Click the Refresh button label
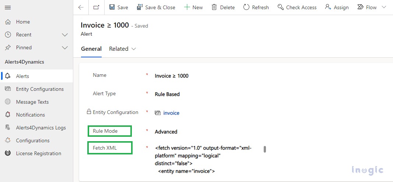Screen dimensions: 393x182 point(260,7)
